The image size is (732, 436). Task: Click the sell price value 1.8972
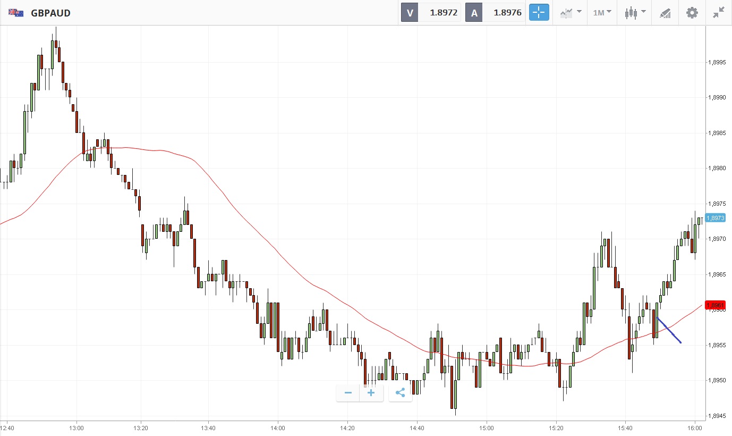click(x=444, y=13)
